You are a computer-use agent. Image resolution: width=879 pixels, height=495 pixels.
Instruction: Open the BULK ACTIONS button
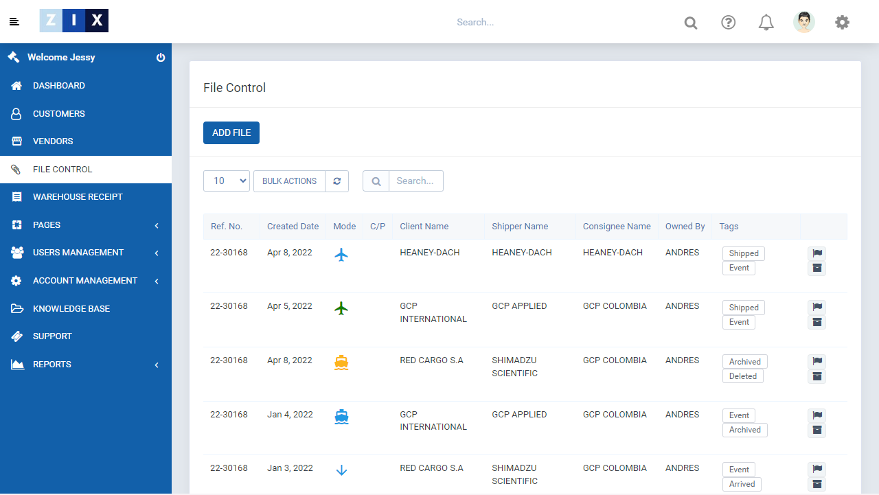point(289,181)
